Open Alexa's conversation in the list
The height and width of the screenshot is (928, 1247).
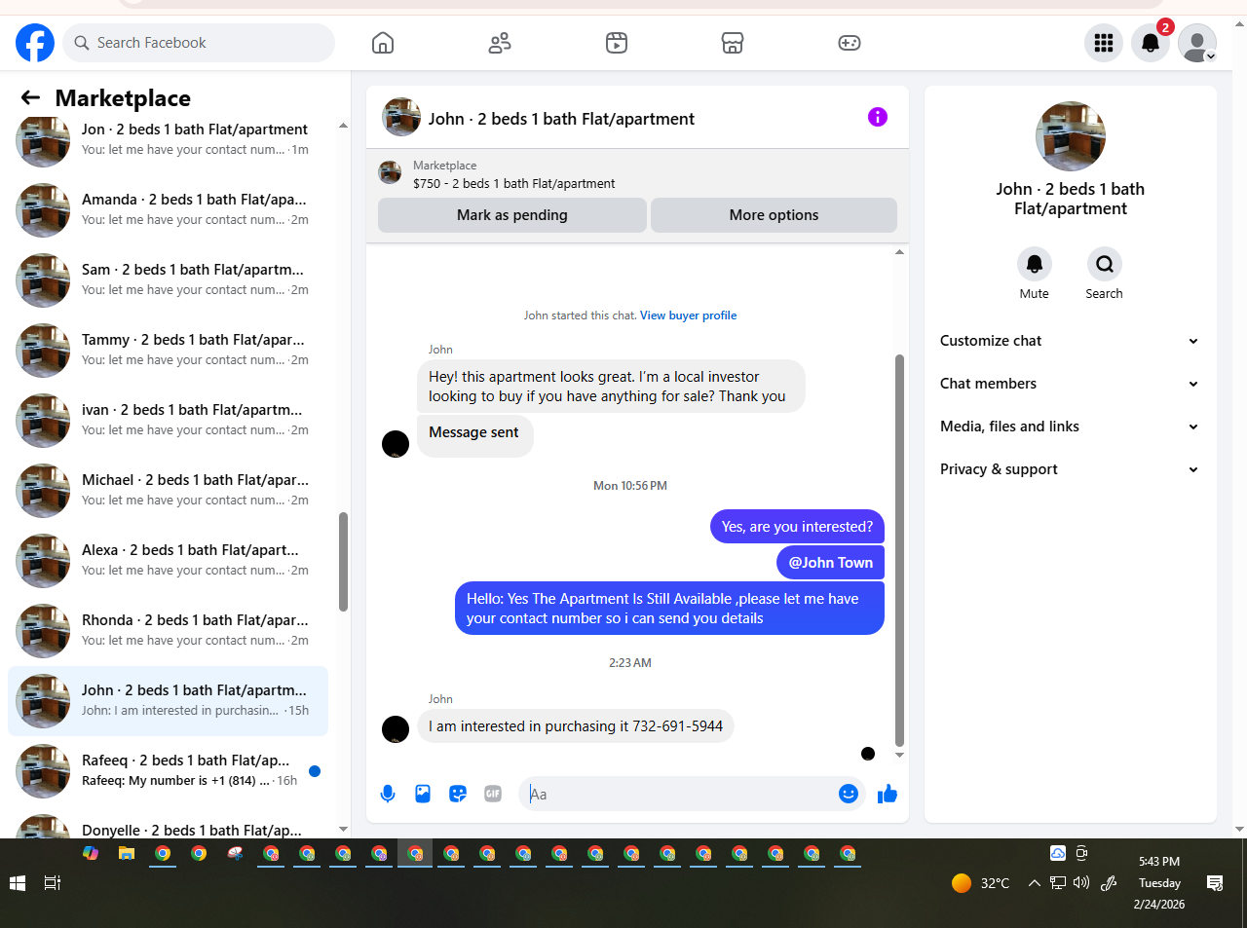coord(168,561)
